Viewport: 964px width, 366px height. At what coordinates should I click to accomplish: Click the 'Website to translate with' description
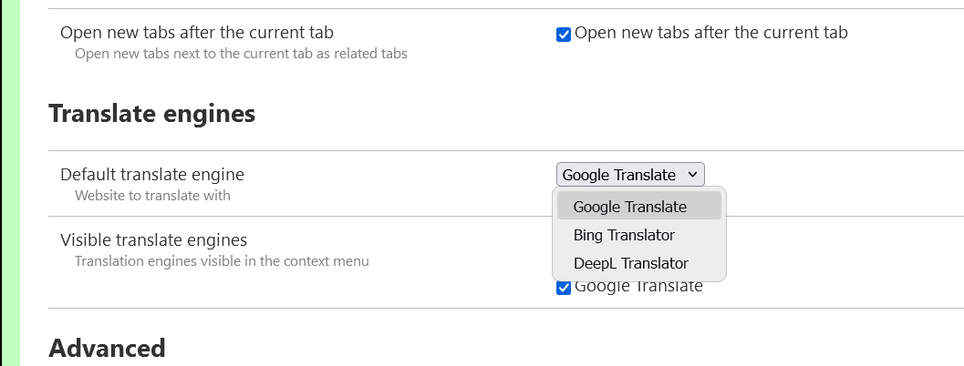pos(152,195)
